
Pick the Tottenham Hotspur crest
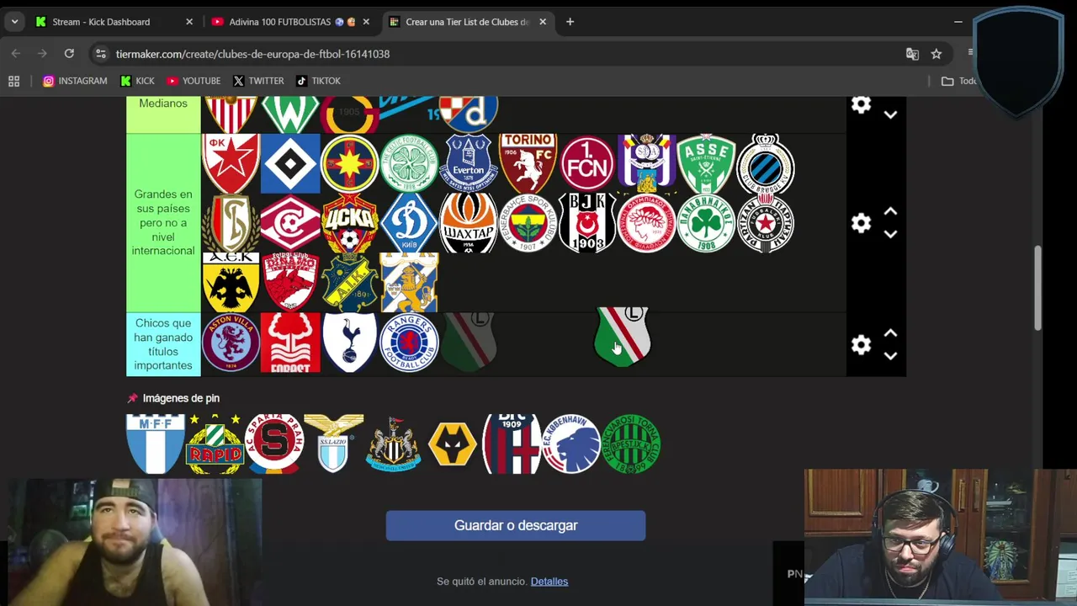[349, 343]
